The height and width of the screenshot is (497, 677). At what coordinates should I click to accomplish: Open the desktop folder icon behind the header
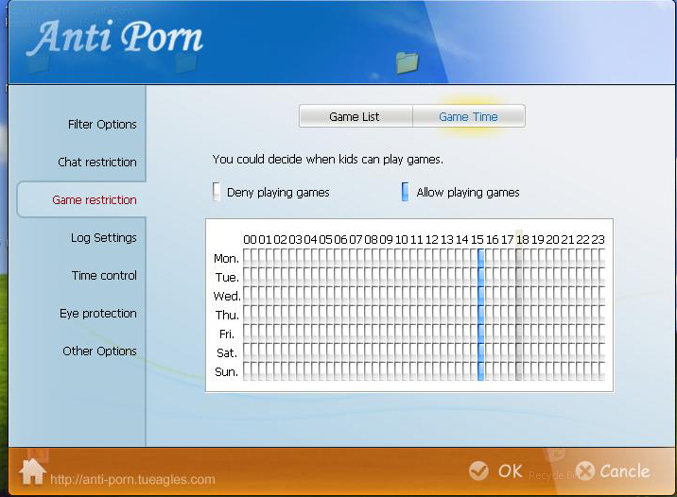coord(408,62)
